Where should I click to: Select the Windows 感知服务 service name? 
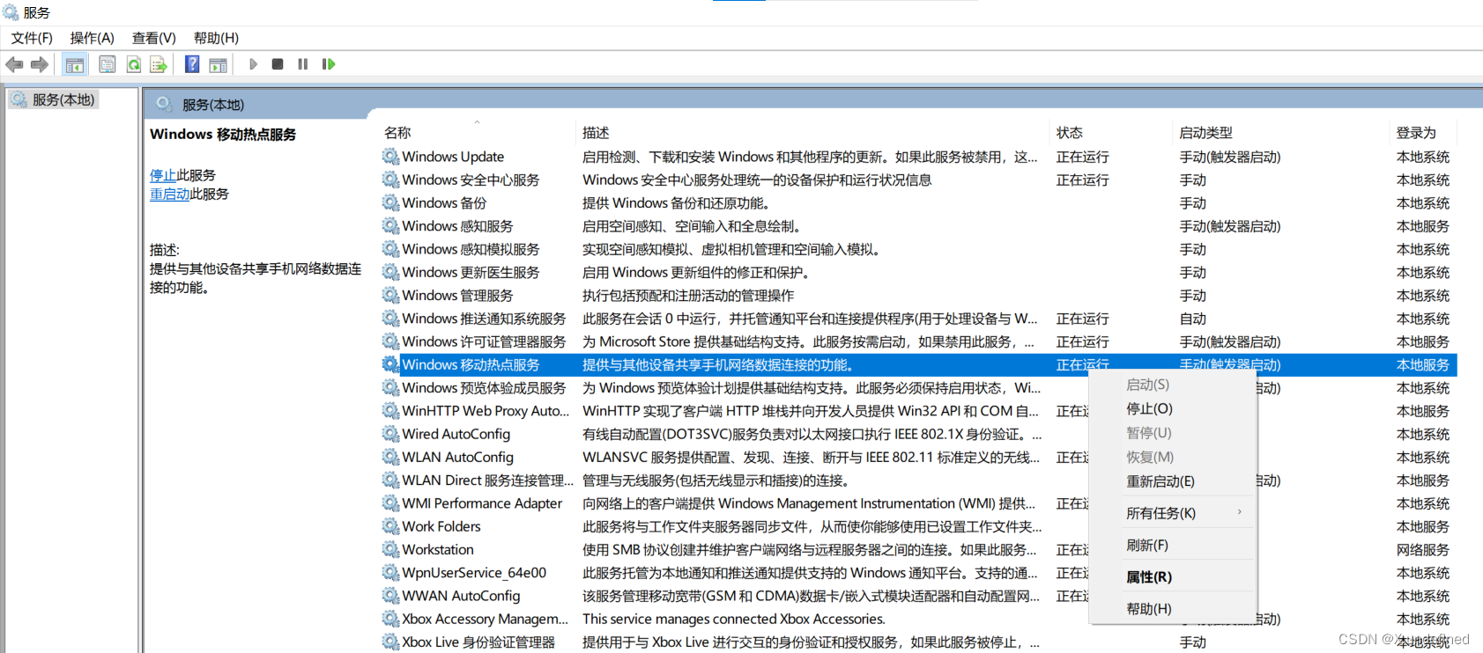coord(457,226)
